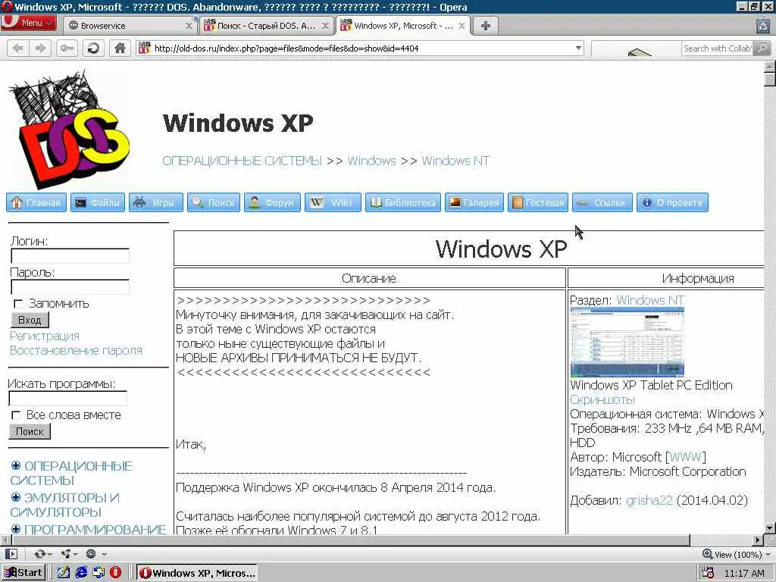Open a new tab with plus button
Image resolution: width=776 pixels, height=582 pixels.
point(486,26)
